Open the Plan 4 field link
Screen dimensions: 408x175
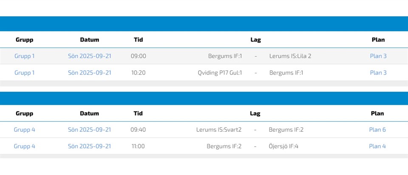click(x=377, y=146)
